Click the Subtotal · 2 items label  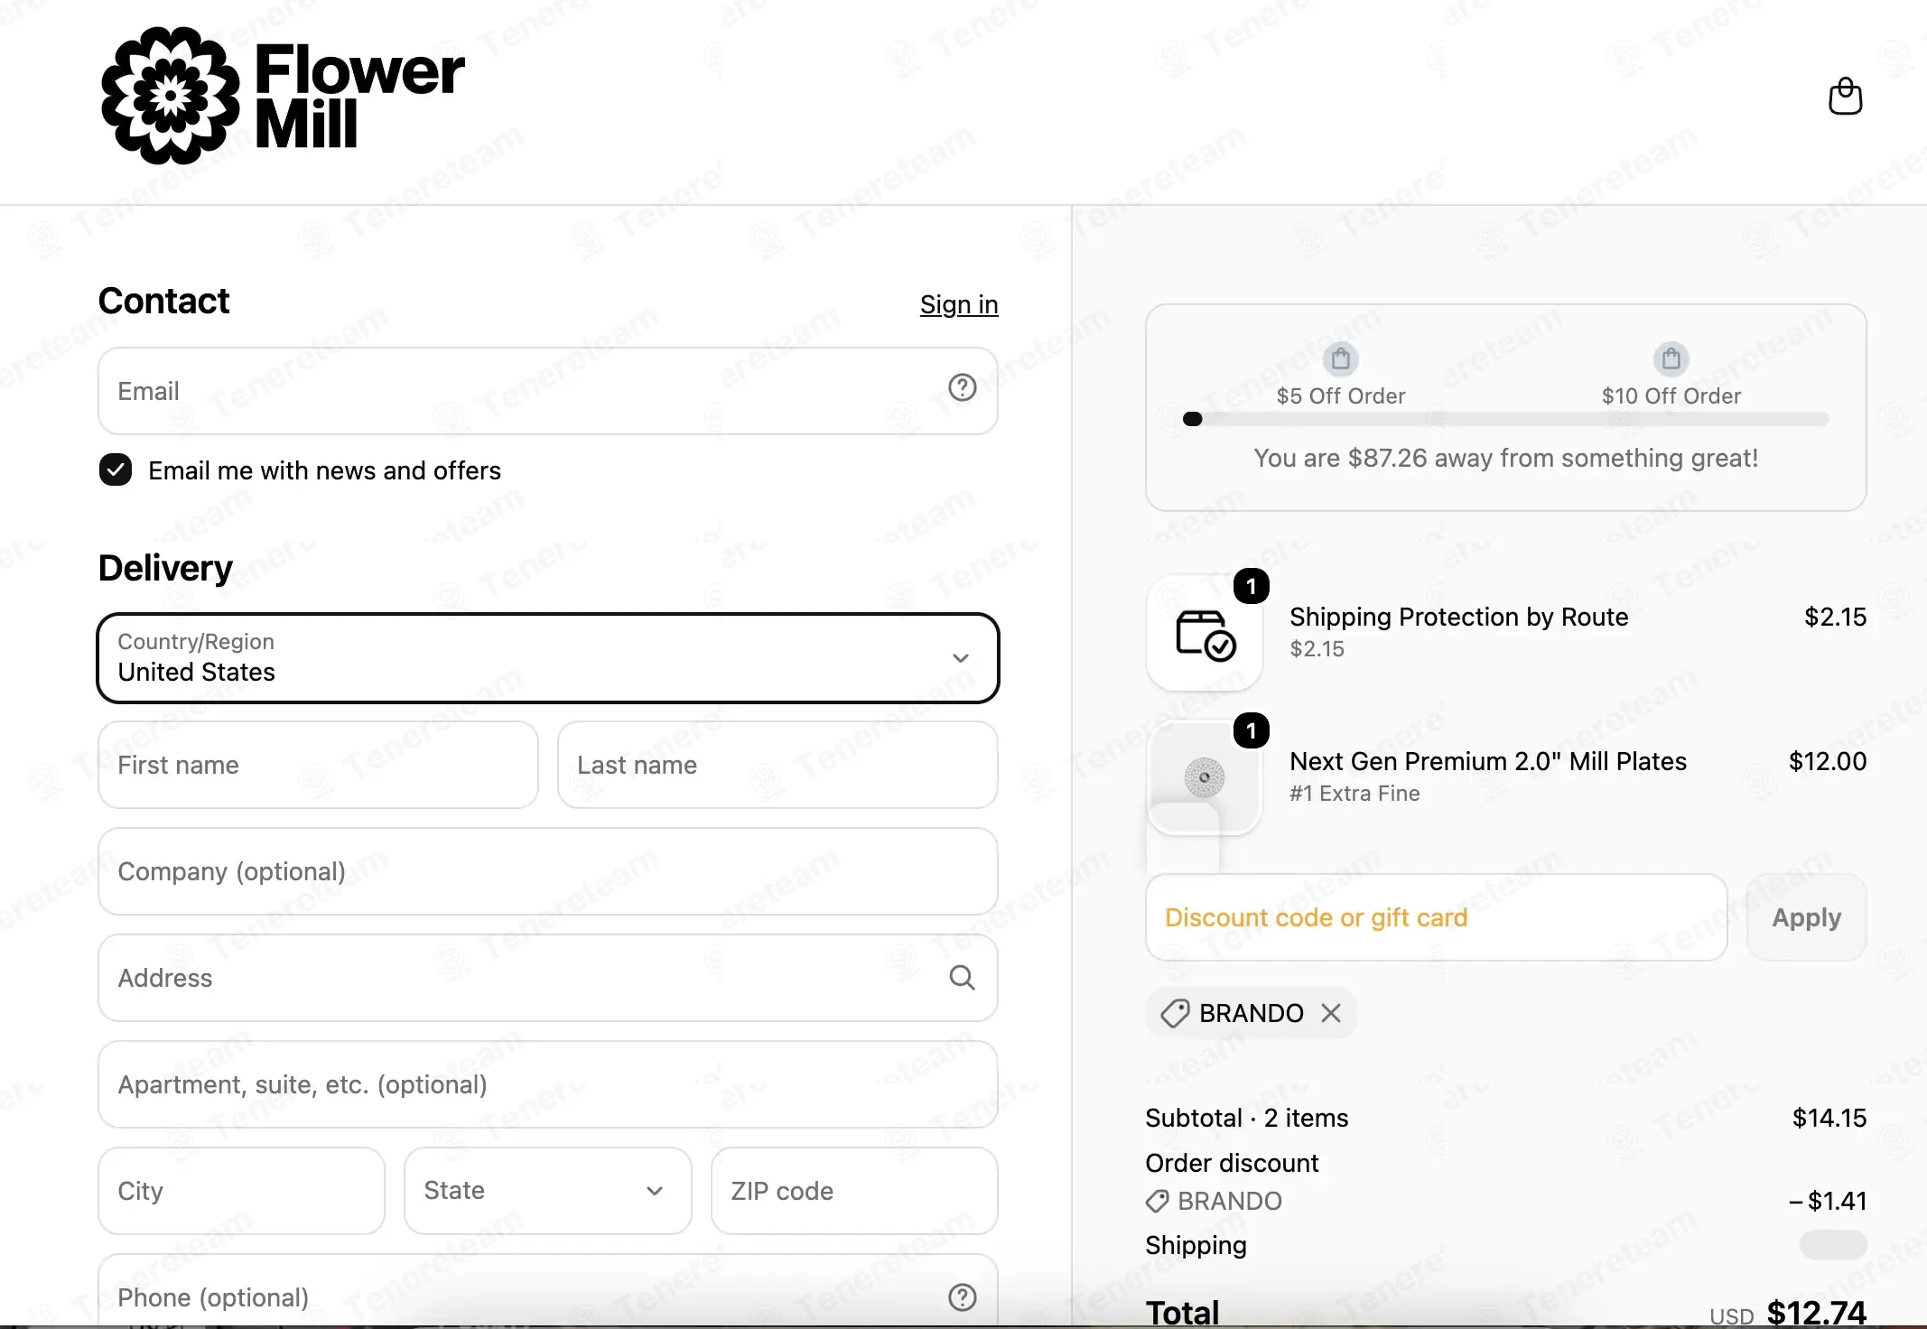point(1246,1118)
